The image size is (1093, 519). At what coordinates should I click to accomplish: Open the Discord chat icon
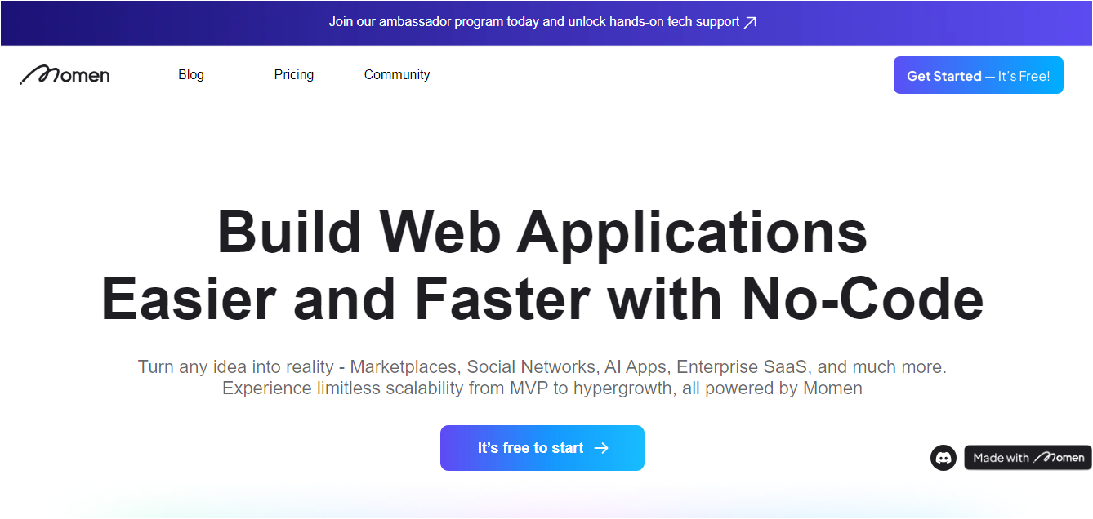tap(944, 458)
